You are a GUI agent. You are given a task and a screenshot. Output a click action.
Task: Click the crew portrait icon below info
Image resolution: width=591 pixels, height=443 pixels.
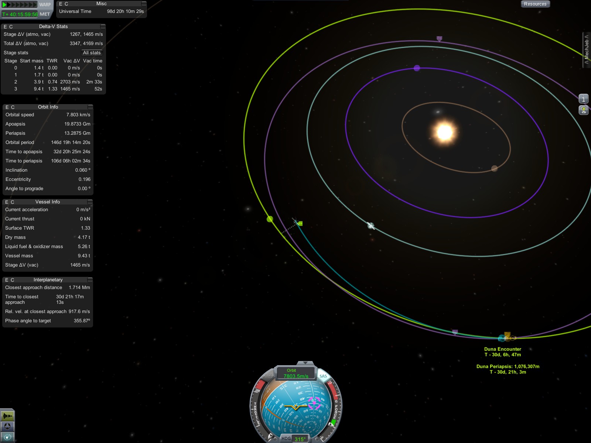point(584,110)
